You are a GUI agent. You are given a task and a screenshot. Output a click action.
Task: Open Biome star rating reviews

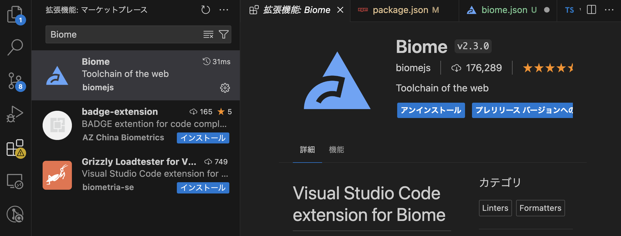click(x=548, y=68)
